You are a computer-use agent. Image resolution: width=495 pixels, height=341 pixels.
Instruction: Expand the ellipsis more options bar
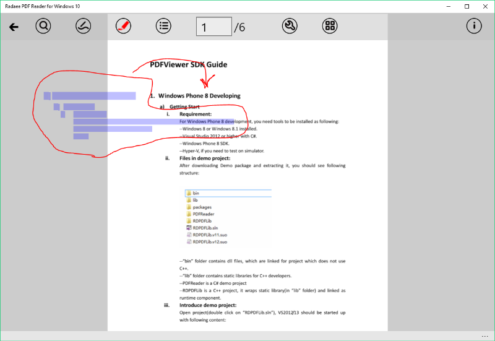(x=484, y=336)
